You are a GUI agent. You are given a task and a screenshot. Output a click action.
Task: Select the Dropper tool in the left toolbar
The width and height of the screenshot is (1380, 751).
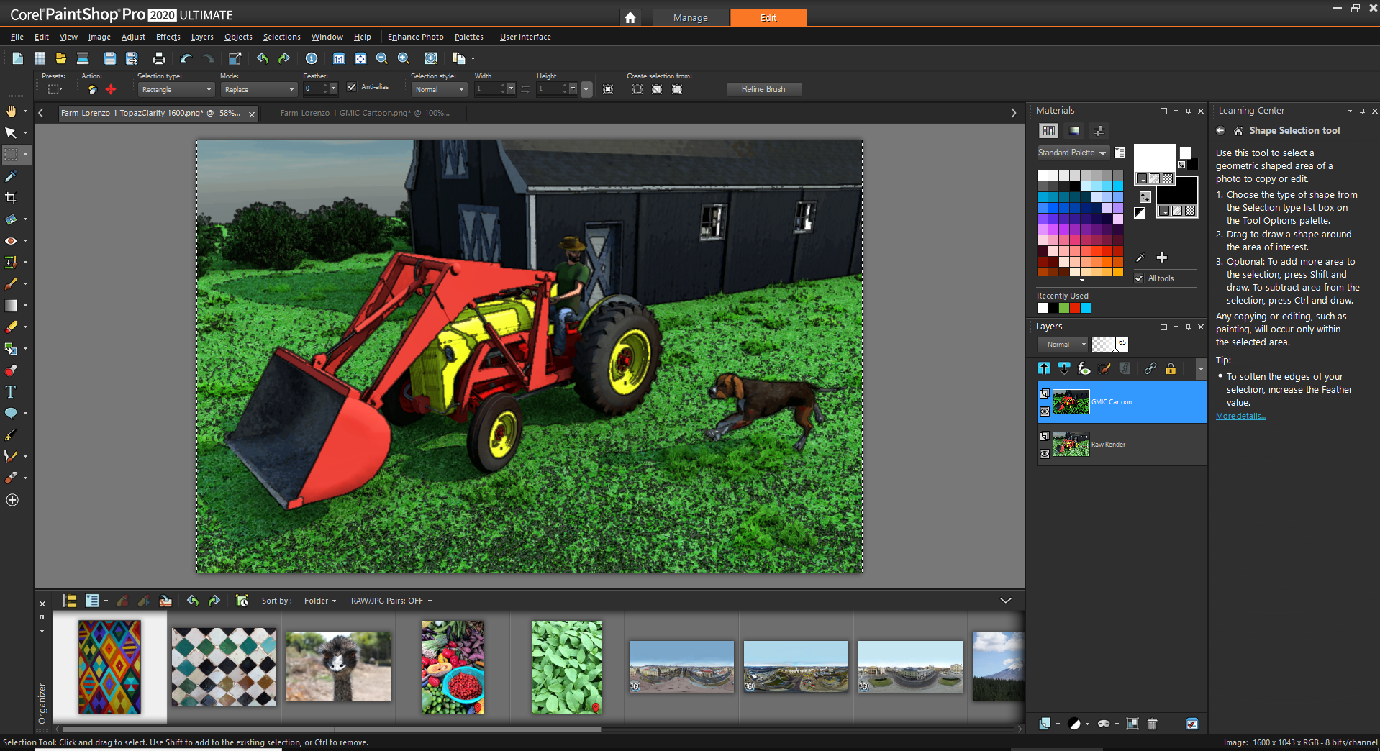point(11,176)
